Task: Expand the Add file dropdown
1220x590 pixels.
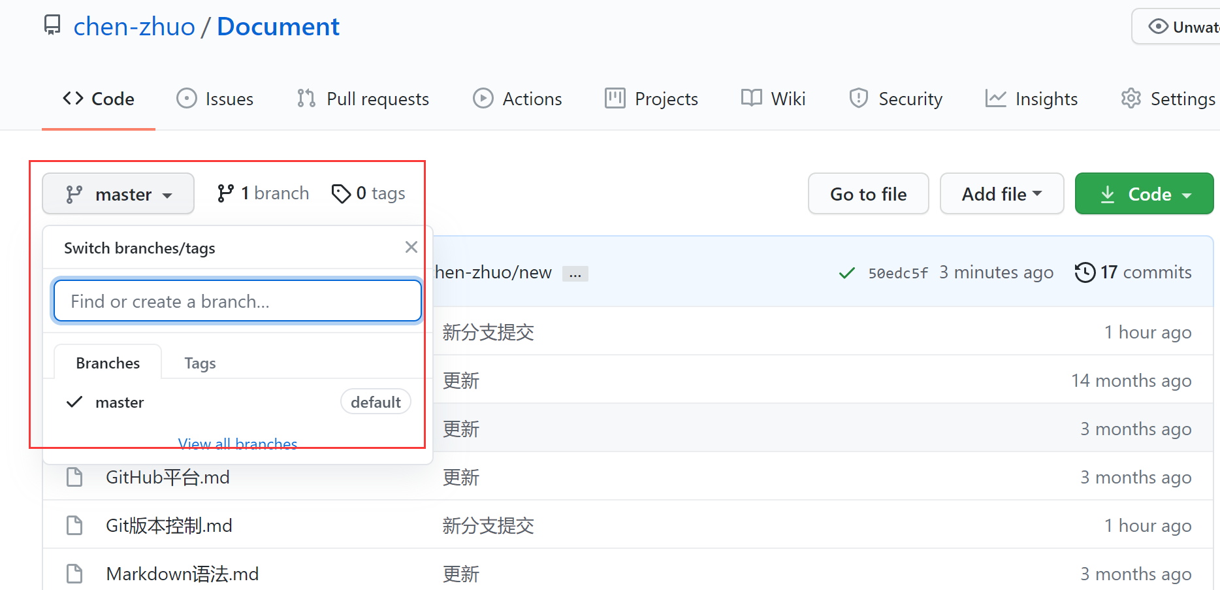Action: 1001,194
